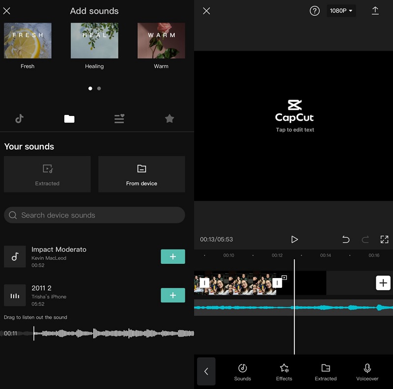
Task: Switch to the TikTok music note tab
Action: tap(19, 118)
